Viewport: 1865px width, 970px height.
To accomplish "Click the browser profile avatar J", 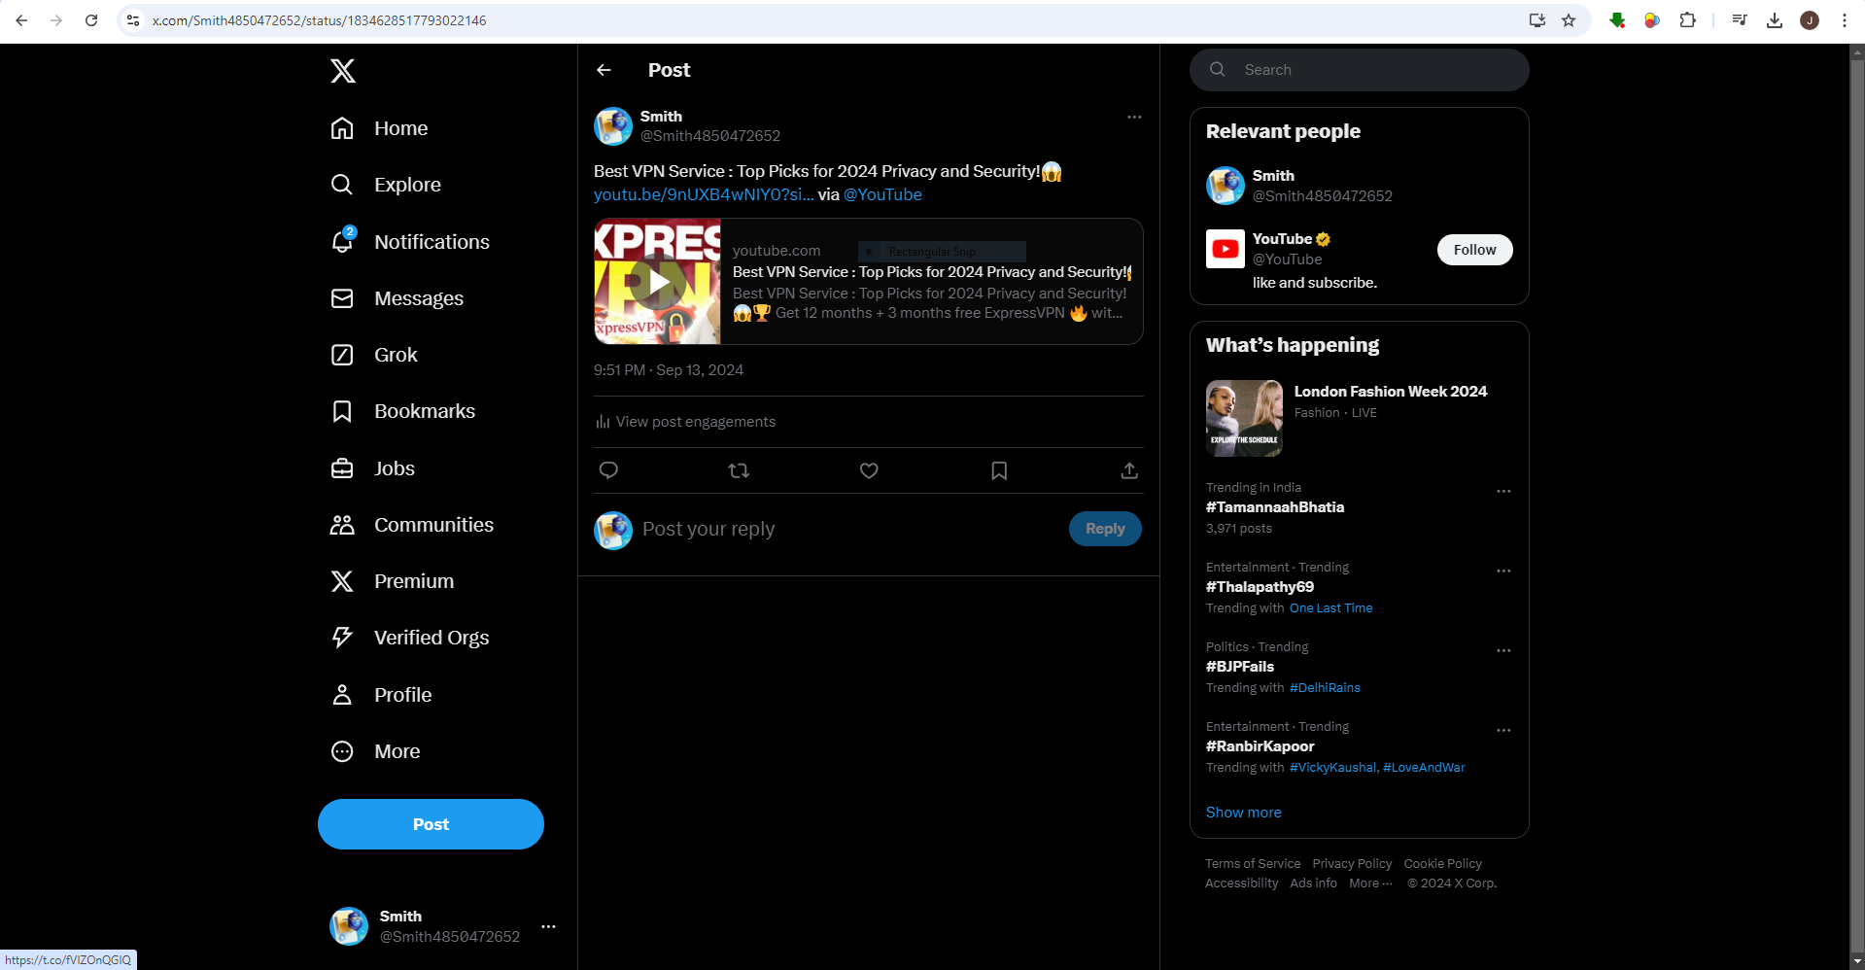I will coord(1810,20).
